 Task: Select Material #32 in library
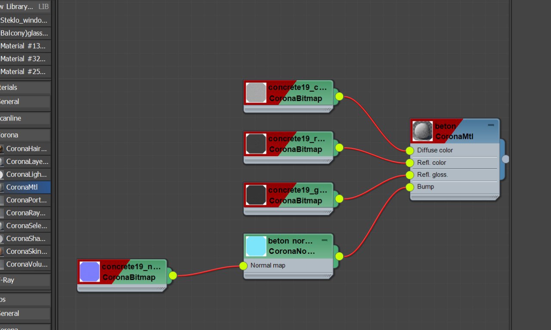click(25, 59)
